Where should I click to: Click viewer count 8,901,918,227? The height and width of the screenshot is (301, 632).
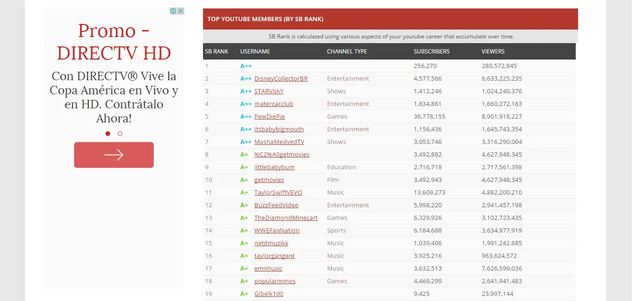(x=502, y=116)
